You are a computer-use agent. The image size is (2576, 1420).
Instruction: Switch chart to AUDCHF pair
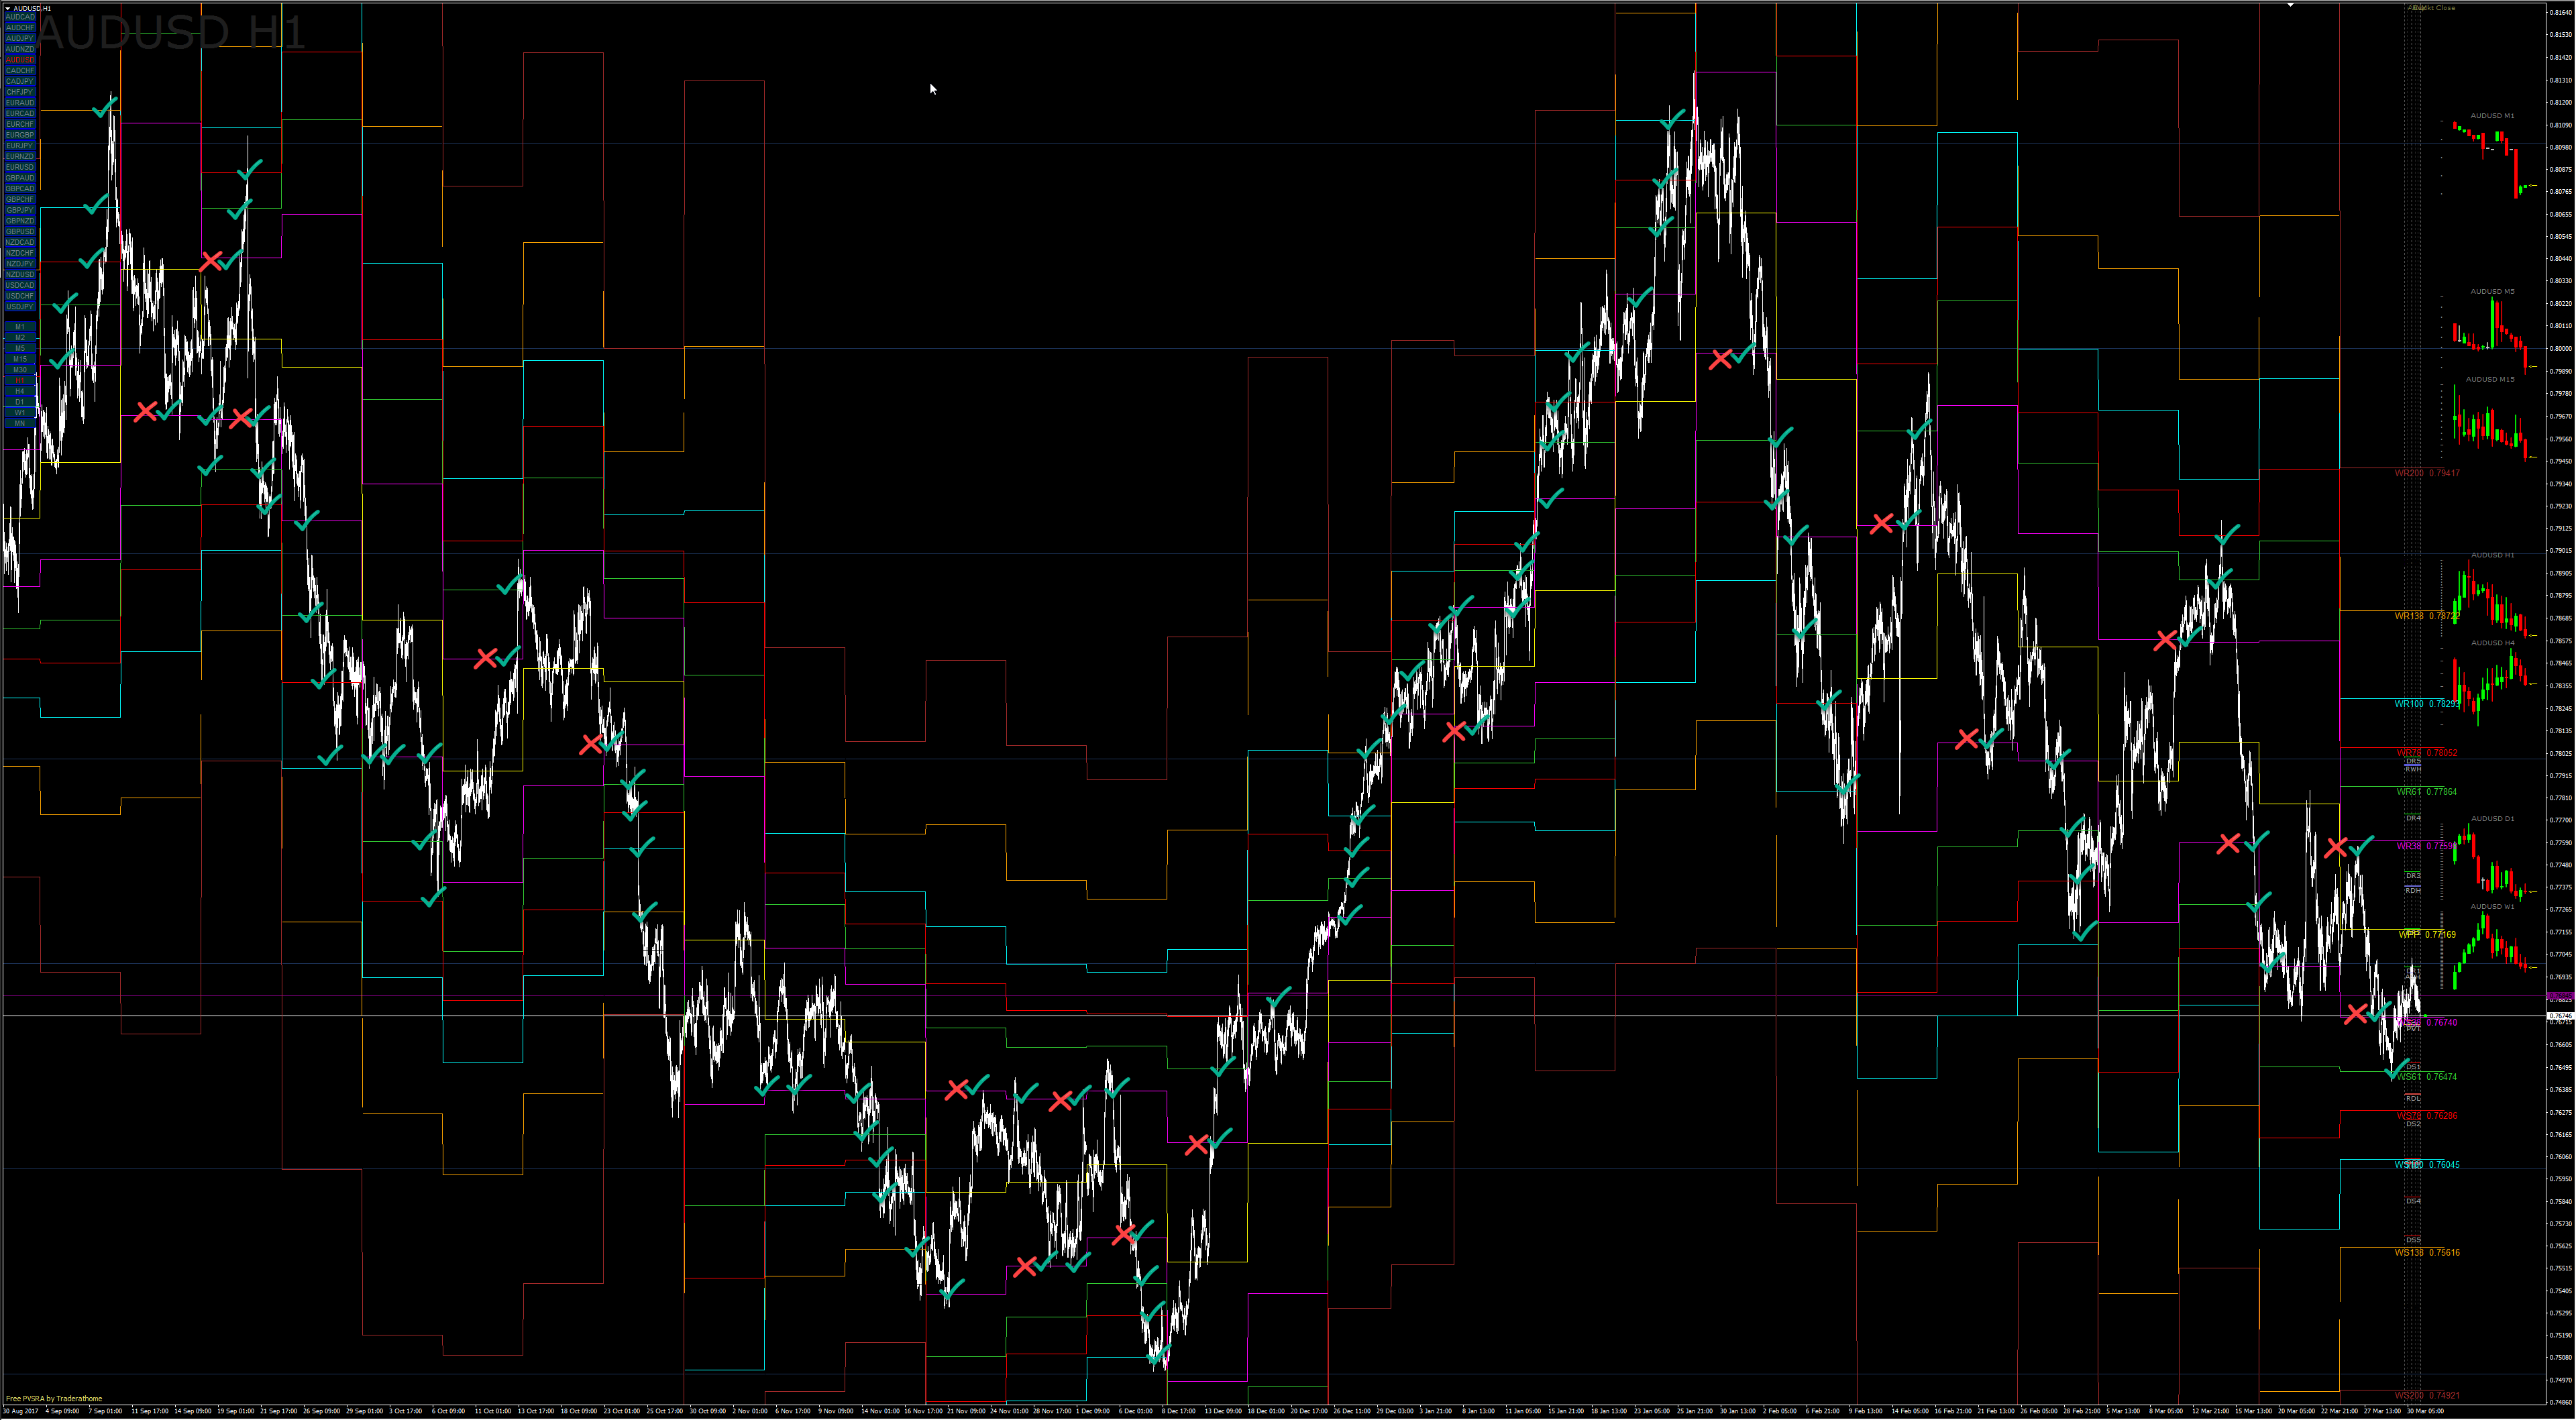click(x=20, y=28)
